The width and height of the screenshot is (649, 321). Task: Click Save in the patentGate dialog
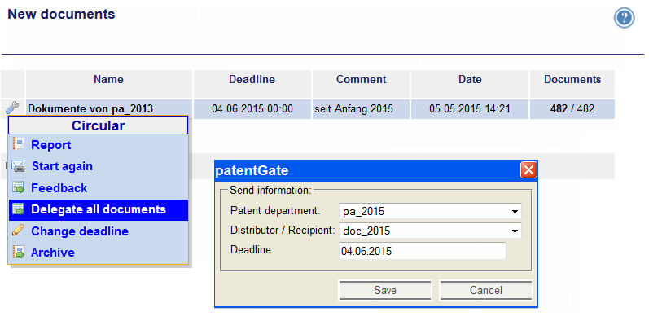coord(385,290)
